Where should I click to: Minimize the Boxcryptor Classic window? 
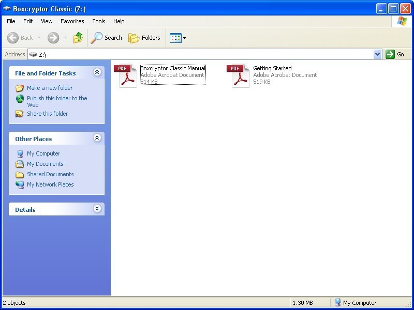pyautogui.click(x=381, y=9)
